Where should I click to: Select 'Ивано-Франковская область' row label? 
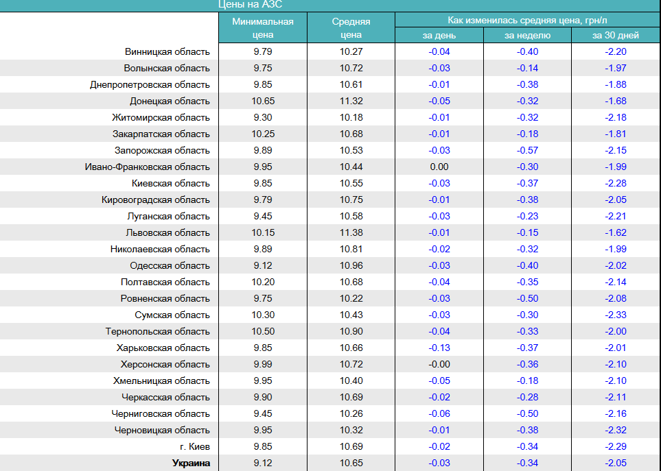(147, 167)
